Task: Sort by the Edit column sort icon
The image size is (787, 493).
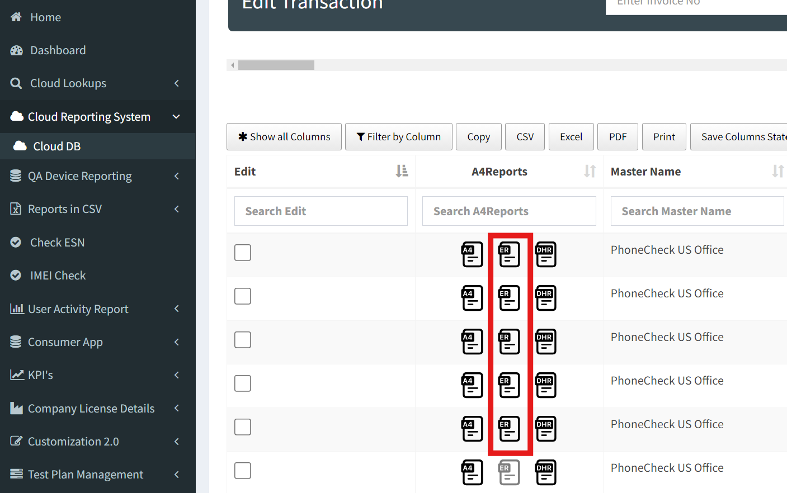Action: (x=402, y=172)
